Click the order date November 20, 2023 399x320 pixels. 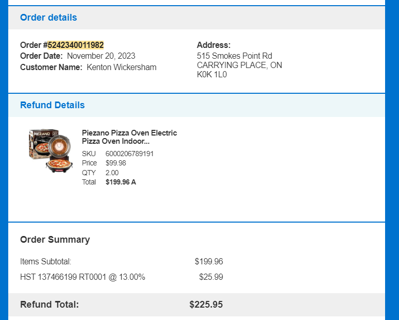point(101,56)
